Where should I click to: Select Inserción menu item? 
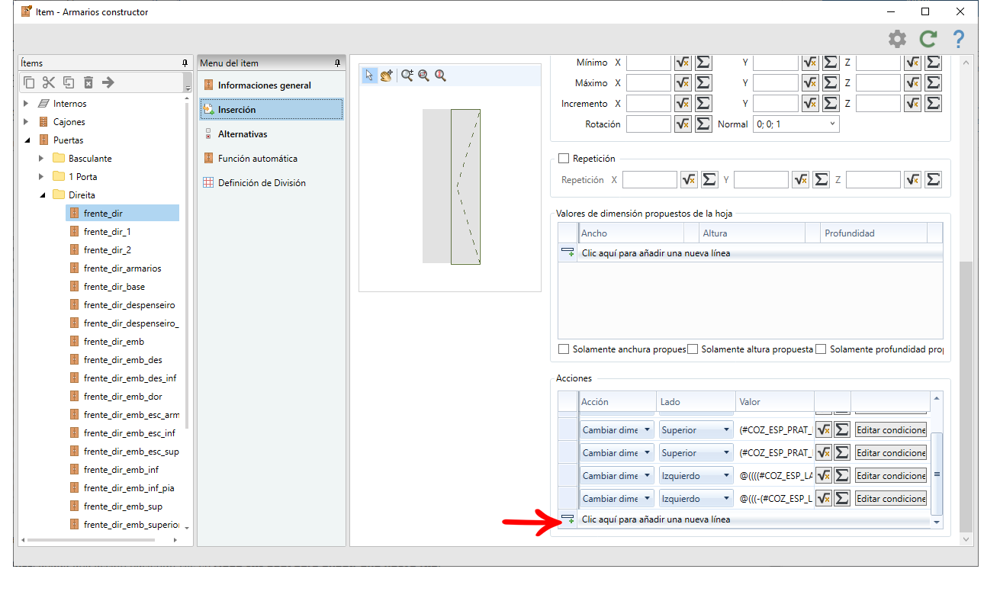(x=272, y=110)
